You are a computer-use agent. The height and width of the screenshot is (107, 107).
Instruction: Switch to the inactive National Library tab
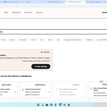[x=55, y=2]
